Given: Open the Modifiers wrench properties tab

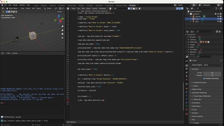Looking at the screenshot, I should coord(187,92).
